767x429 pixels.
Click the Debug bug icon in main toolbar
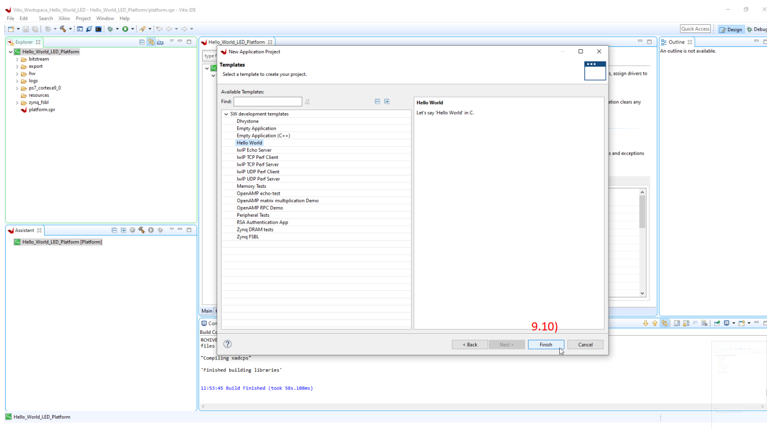[110, 29]
